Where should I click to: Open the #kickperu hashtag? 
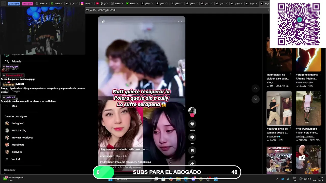coord(131,162)
